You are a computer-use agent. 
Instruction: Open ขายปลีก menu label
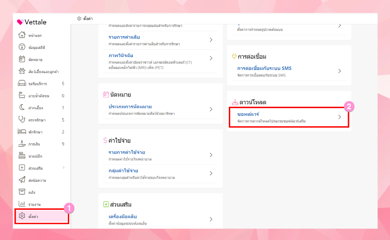click(x=35, y=156)
